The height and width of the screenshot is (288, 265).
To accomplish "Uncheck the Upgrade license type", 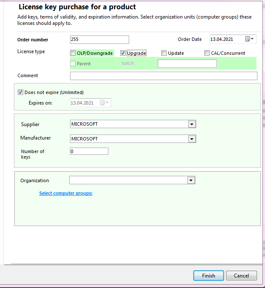I will 123,53.
